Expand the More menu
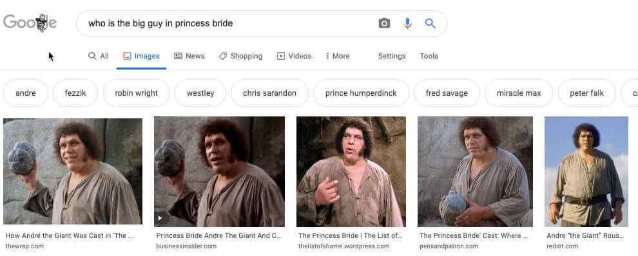The width and height of the screenshot is (638, 256). 338,56
